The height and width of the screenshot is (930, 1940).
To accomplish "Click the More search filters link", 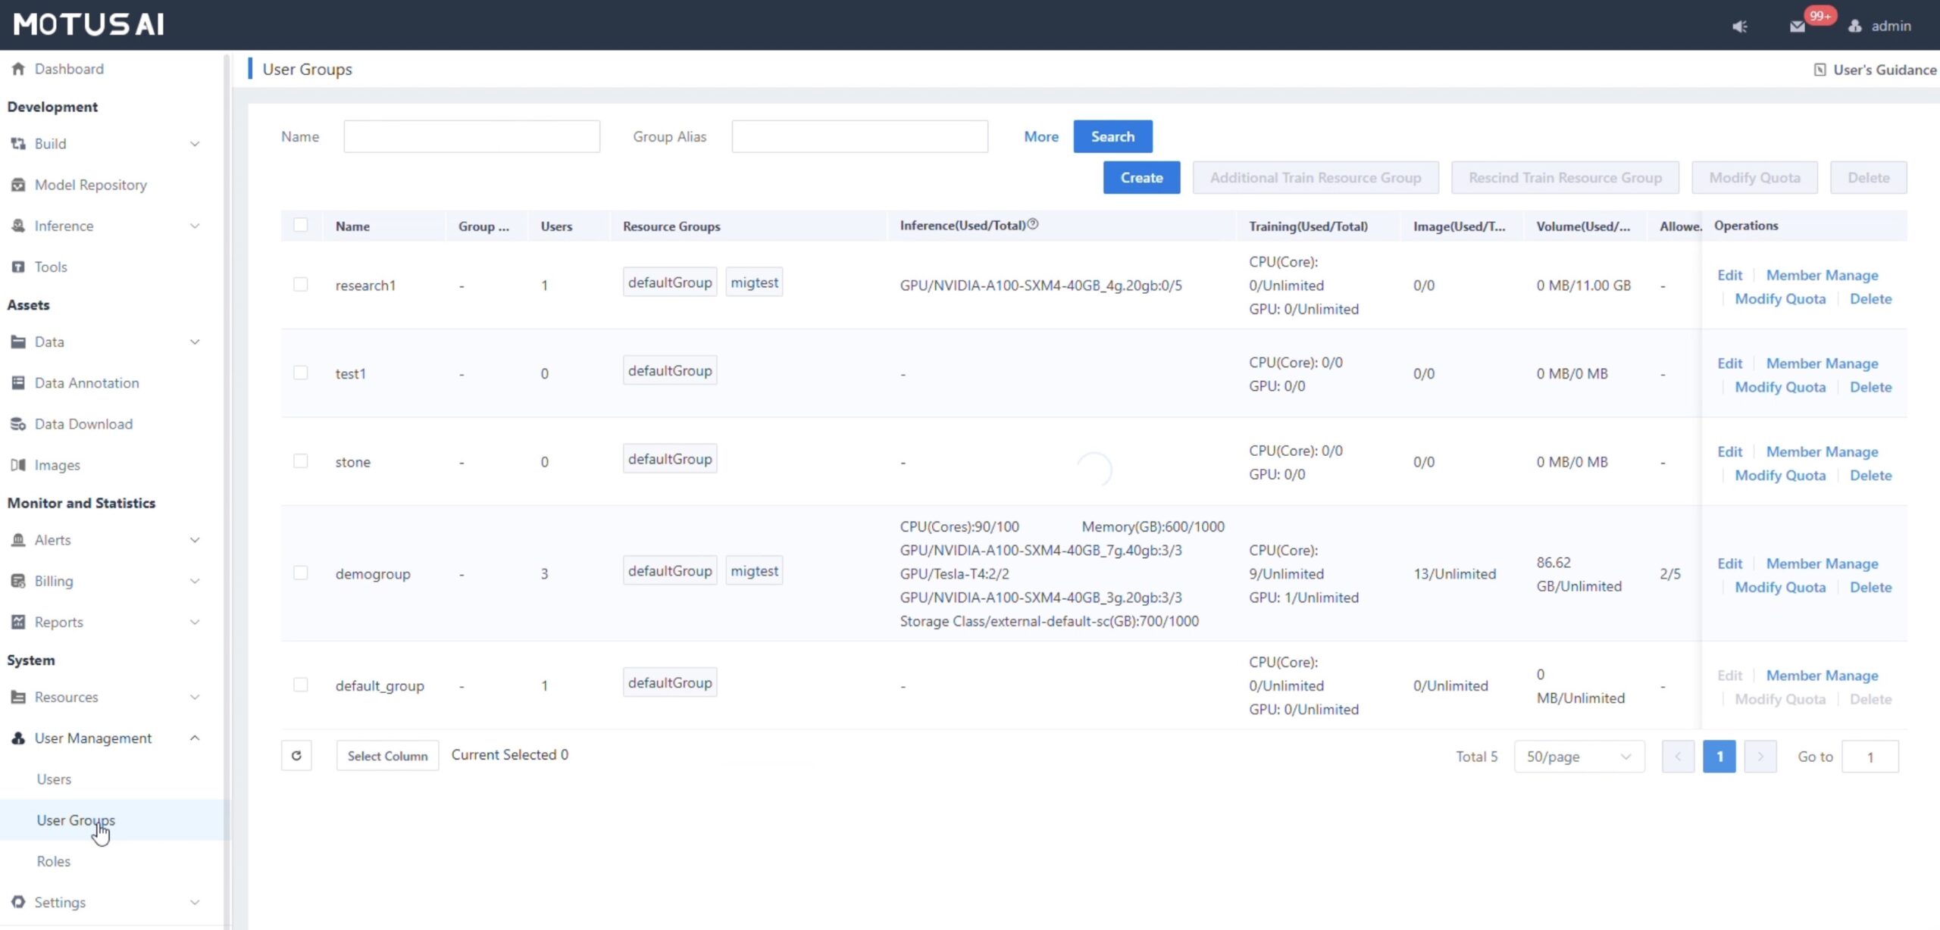I will [1040, 137].
